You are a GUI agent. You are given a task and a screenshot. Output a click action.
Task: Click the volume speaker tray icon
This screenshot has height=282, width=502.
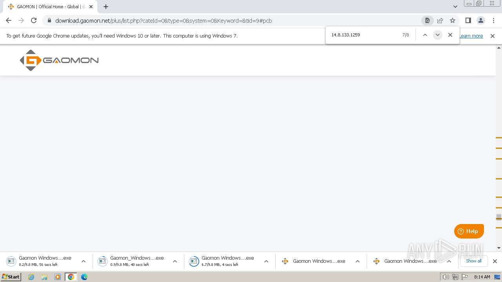[446, 277]
